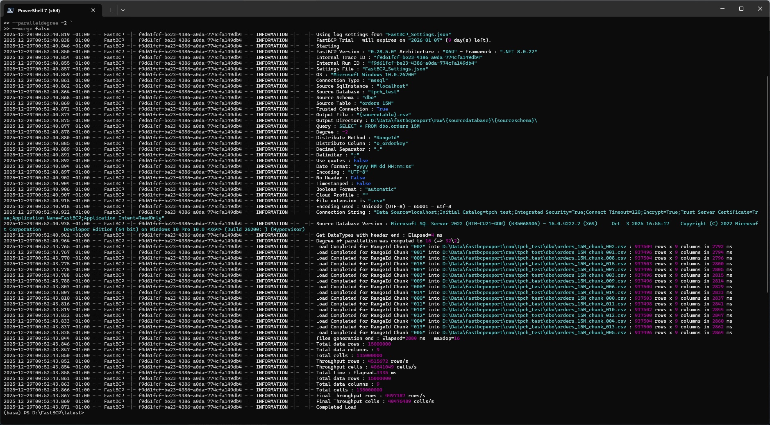The image size is (770, 425).
Task: Click the query text SELECT * FROM dbo.orders_15M
Action: [x=379, y=126]
